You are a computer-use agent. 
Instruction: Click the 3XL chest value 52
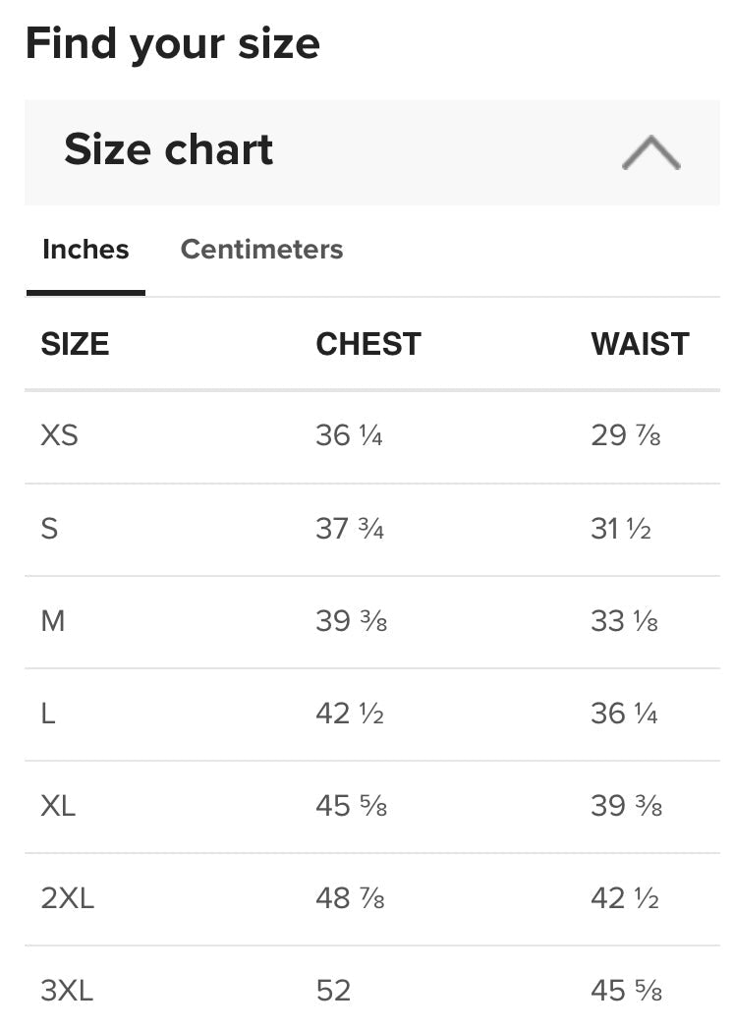tap(333, 991)
